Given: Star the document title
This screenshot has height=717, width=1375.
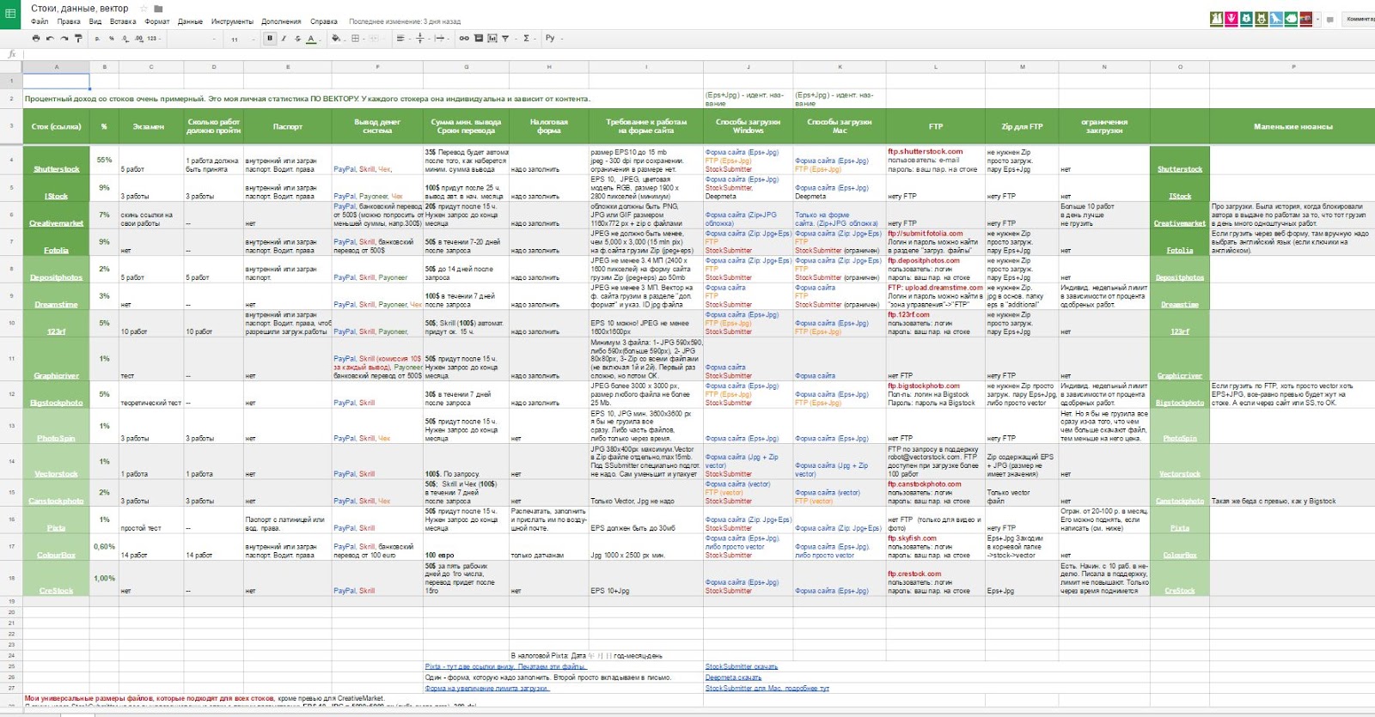Looking at the screenshot, I should (144, 9).
